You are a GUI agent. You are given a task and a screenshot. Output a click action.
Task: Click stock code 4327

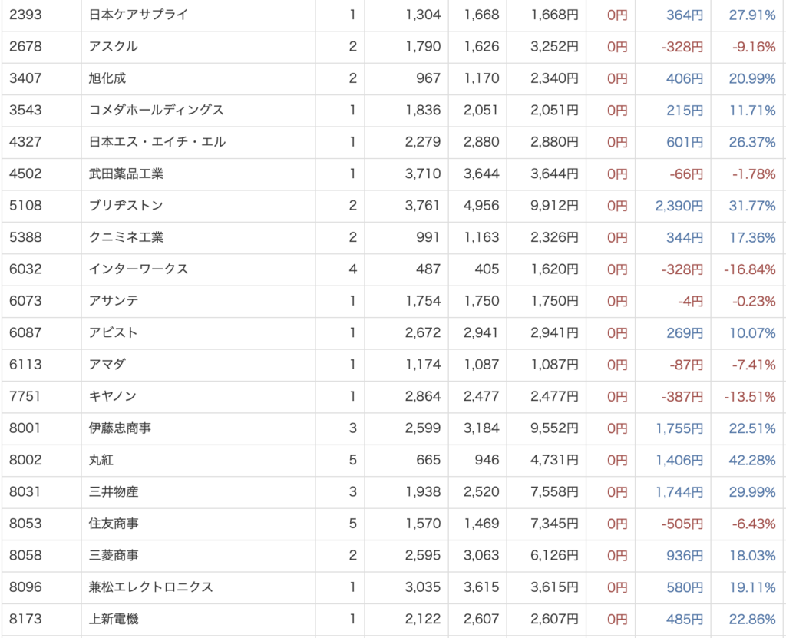pos(25,142)
